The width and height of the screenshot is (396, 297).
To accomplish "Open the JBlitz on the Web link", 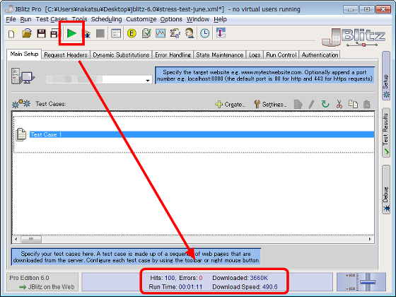I will [x=47, y=287].
